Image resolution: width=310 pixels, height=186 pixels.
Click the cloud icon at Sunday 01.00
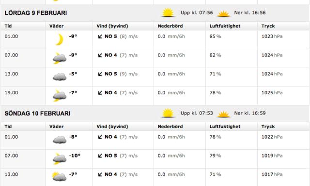(x=59, y=140)
